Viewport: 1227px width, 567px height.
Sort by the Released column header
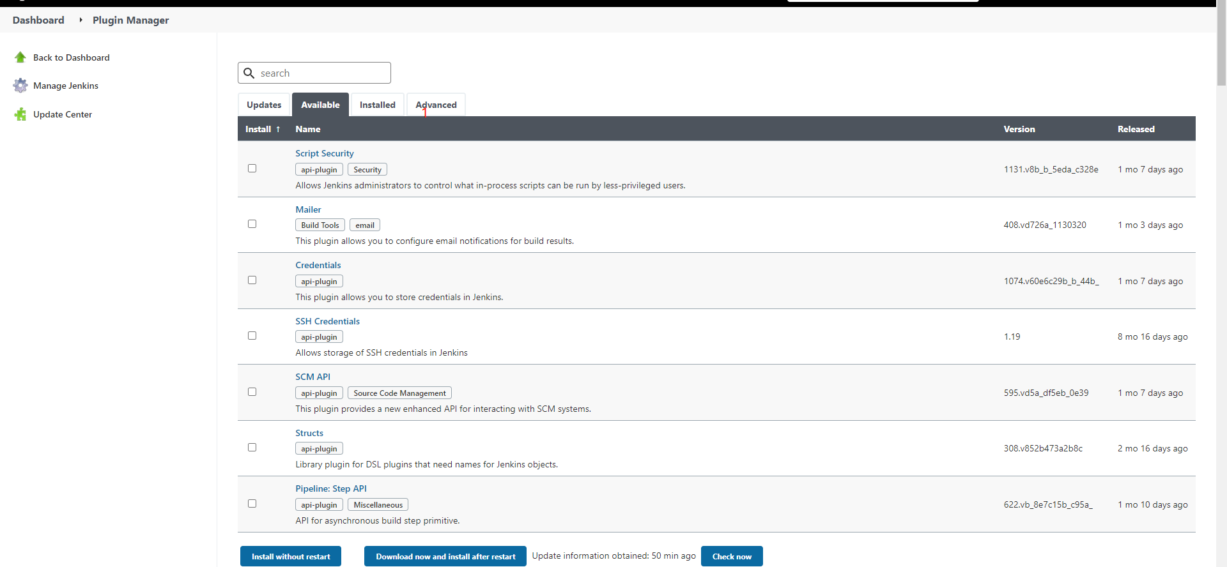click(x=1136, y=129)
